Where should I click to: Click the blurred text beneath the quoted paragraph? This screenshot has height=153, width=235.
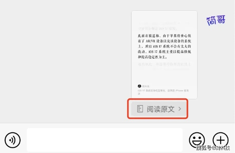coord(164,64)
